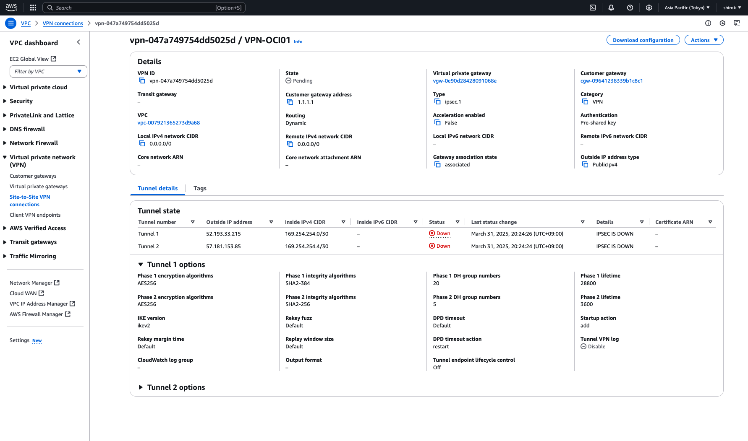Screen dimensions: 748x441
Task: Open AWS Firewall Manager external link icon
Action: (68, 314)
